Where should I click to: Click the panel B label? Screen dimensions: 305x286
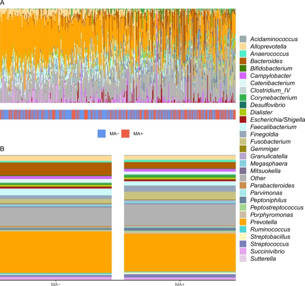3,149
